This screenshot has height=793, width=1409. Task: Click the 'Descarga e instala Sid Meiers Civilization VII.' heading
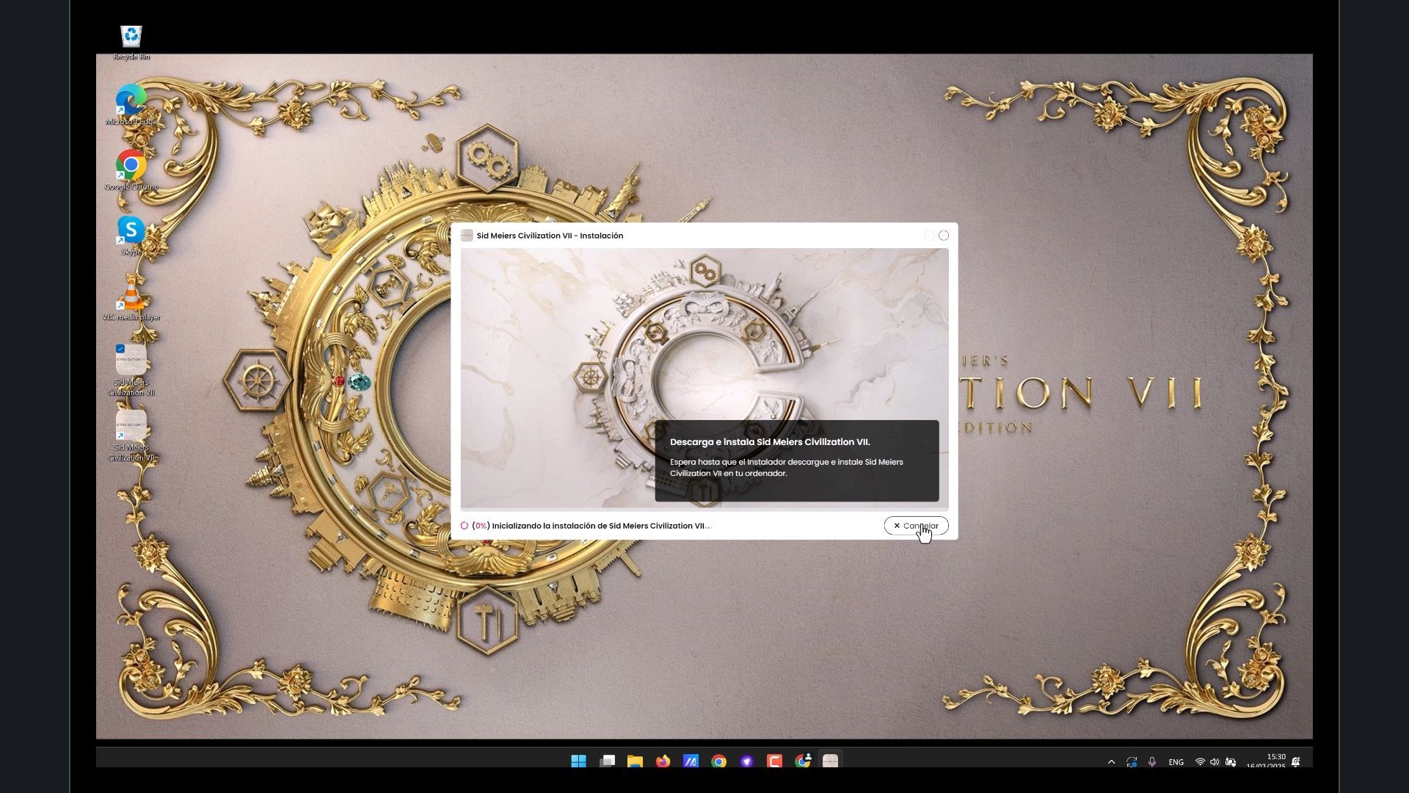(770, 442)
